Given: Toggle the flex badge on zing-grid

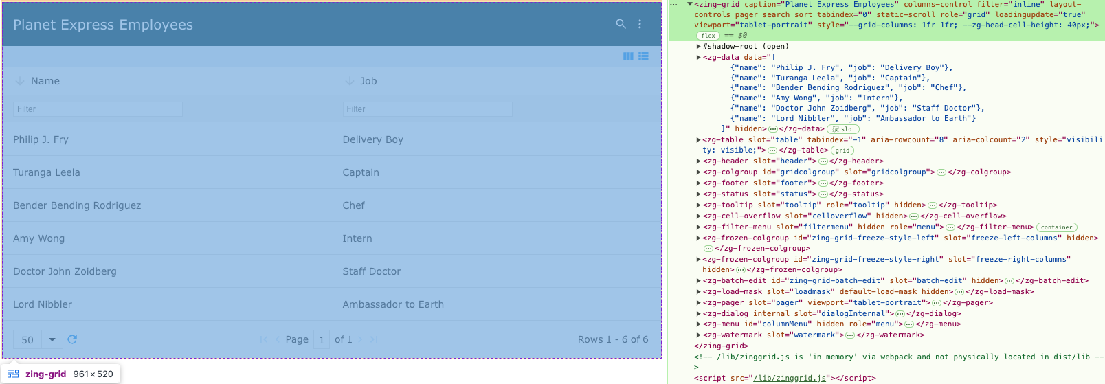Looking at the screenshot, I should point(708,36).
